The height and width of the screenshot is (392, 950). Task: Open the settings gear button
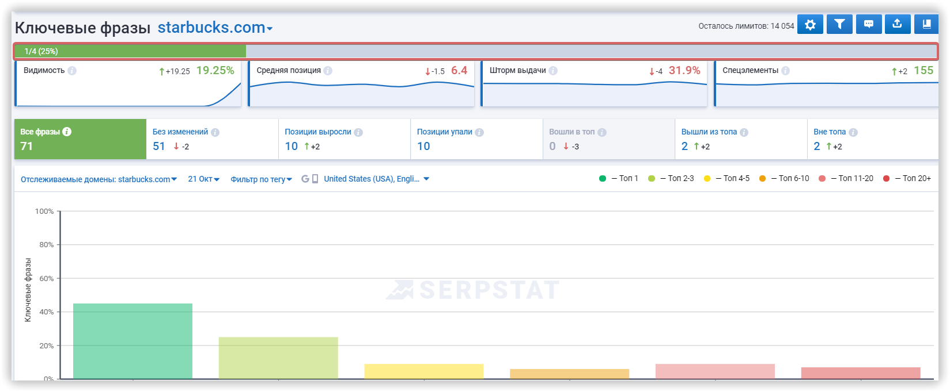point(810,24)
